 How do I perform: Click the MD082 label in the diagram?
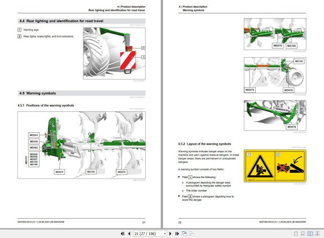point(34,148)
